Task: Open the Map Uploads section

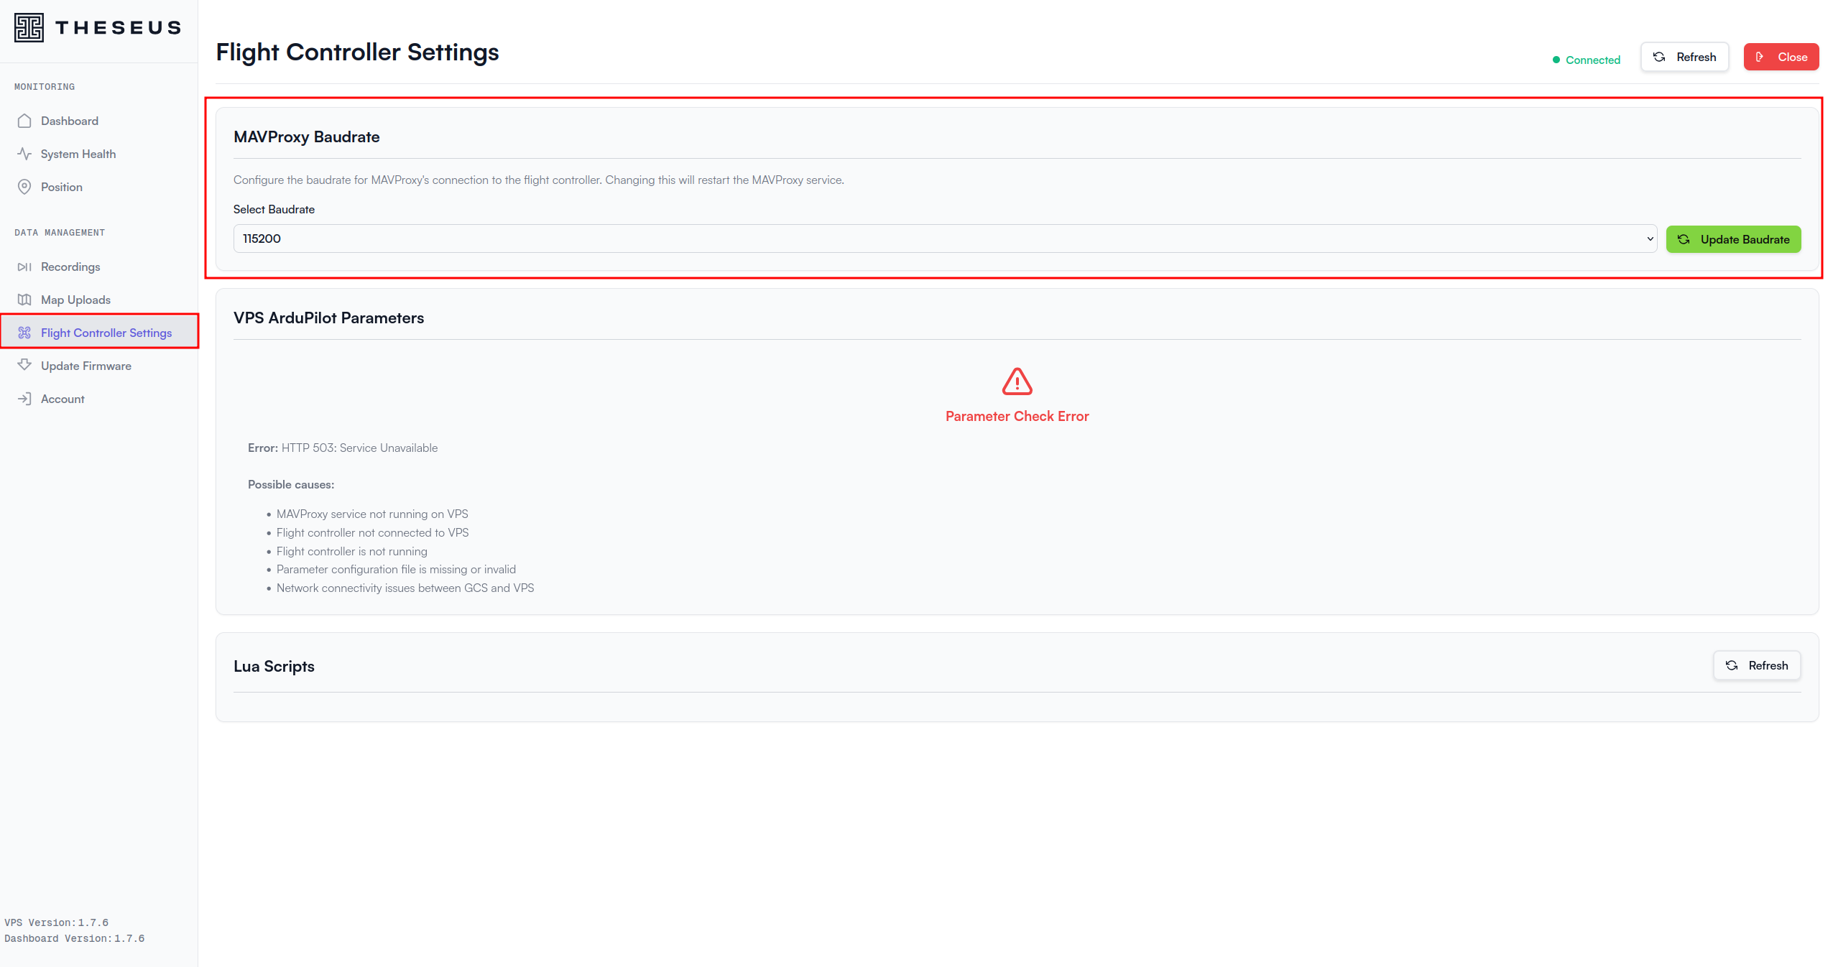Action: click(75, 300)
